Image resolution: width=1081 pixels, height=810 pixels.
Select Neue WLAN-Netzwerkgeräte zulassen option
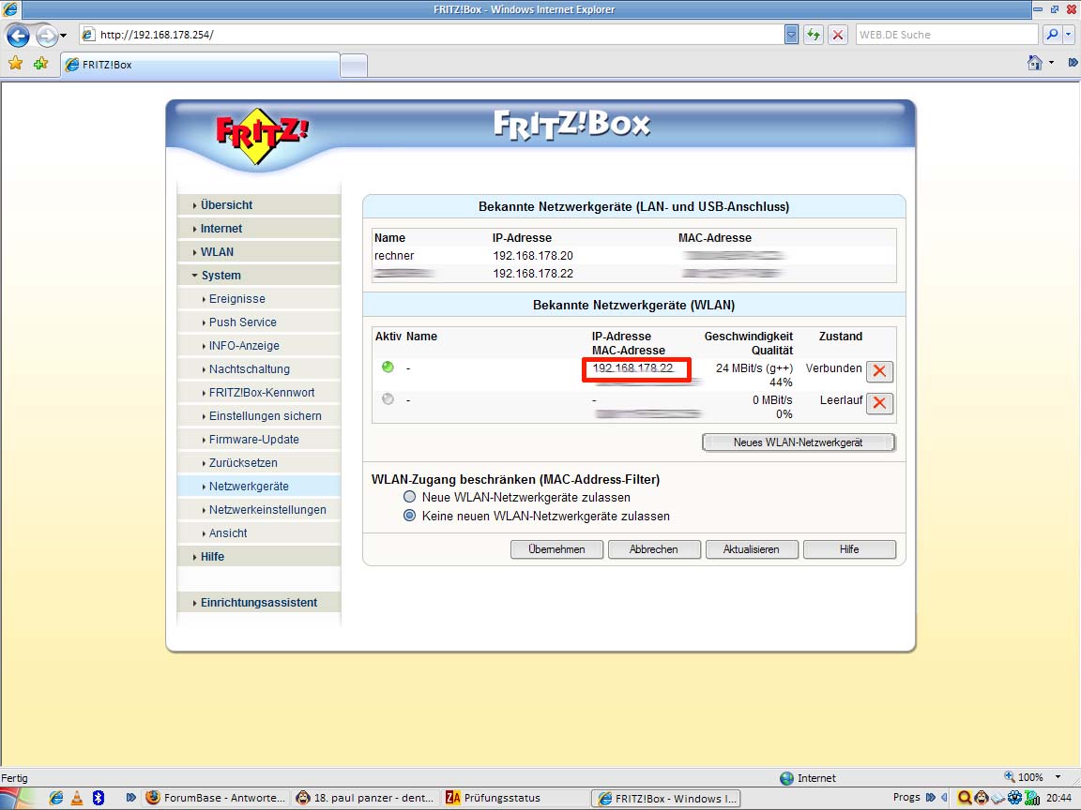409,497
